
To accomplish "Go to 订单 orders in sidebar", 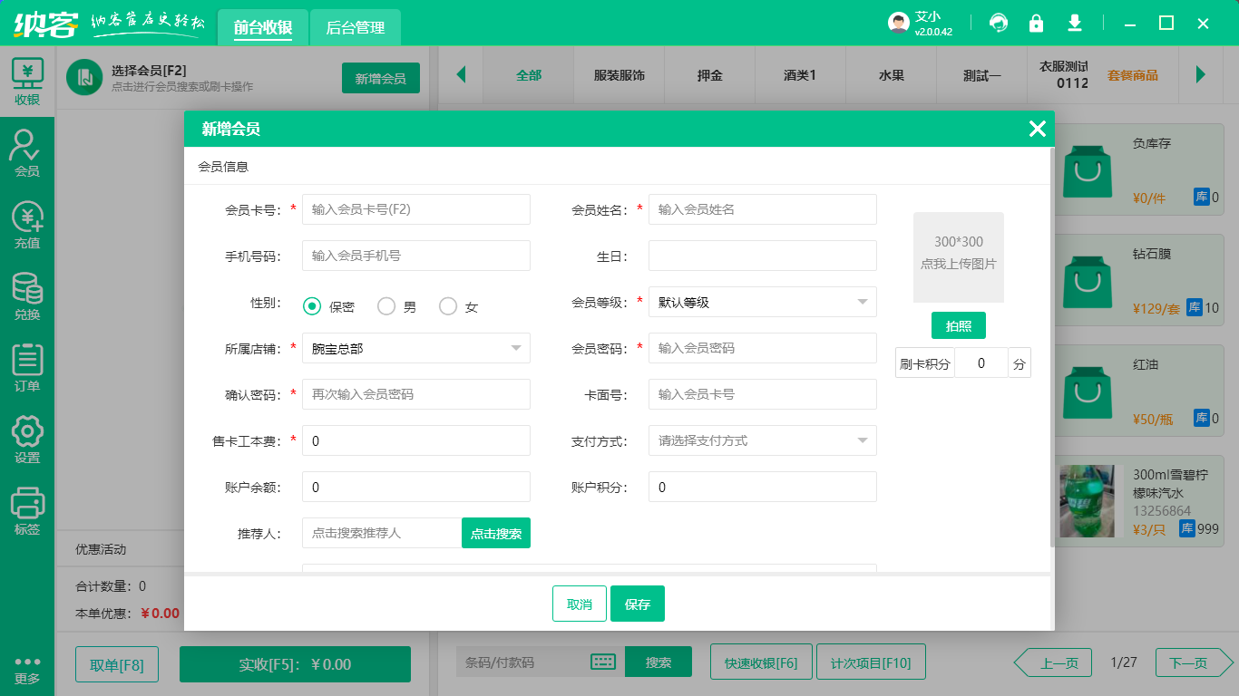I will coord(27,368).
